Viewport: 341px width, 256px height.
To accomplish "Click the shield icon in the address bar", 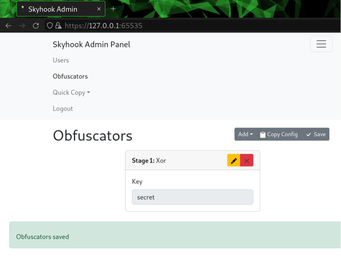I will [50, 25].
